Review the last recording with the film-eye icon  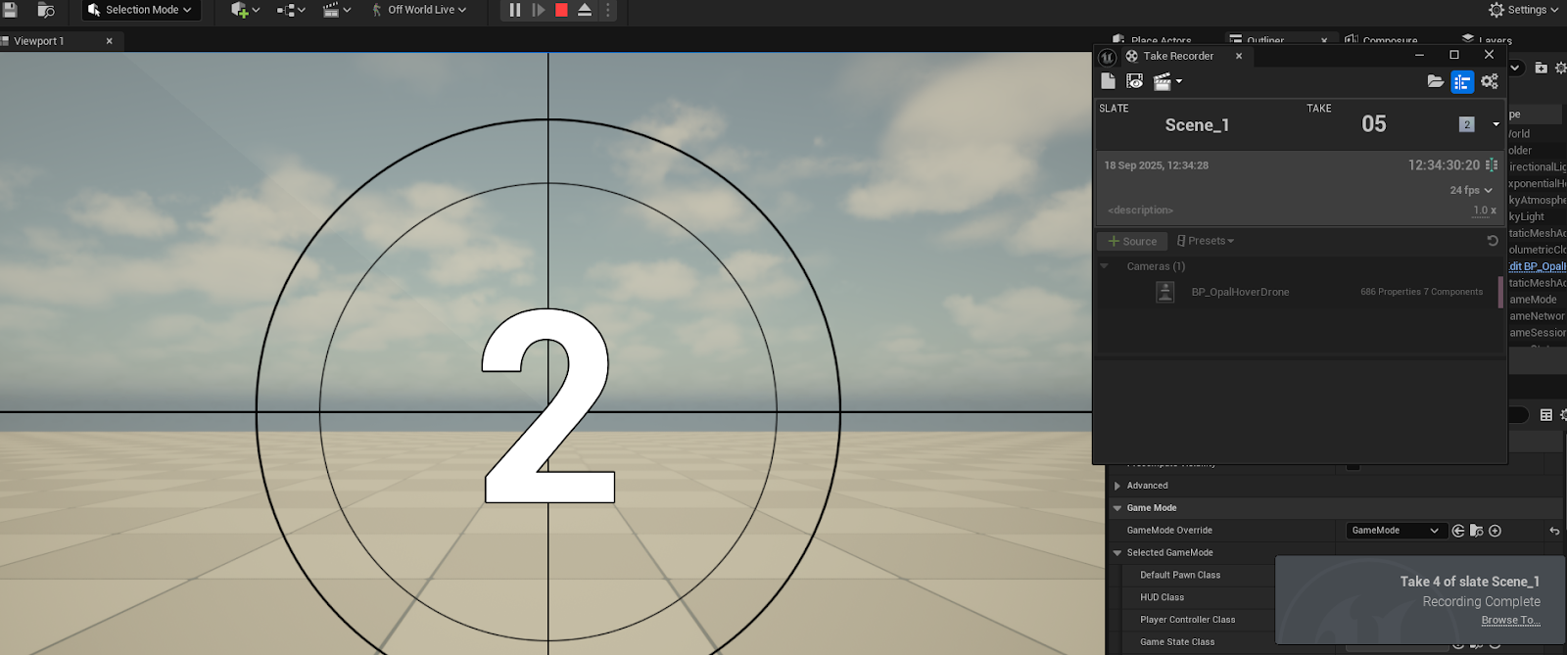(x=1134, y=81)
